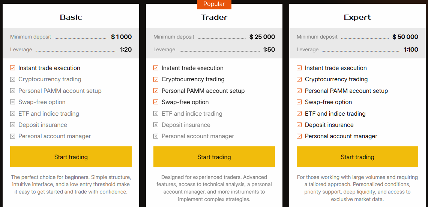Select the Trader plan heading
428x207 pixels.
(x=214, y=17)
